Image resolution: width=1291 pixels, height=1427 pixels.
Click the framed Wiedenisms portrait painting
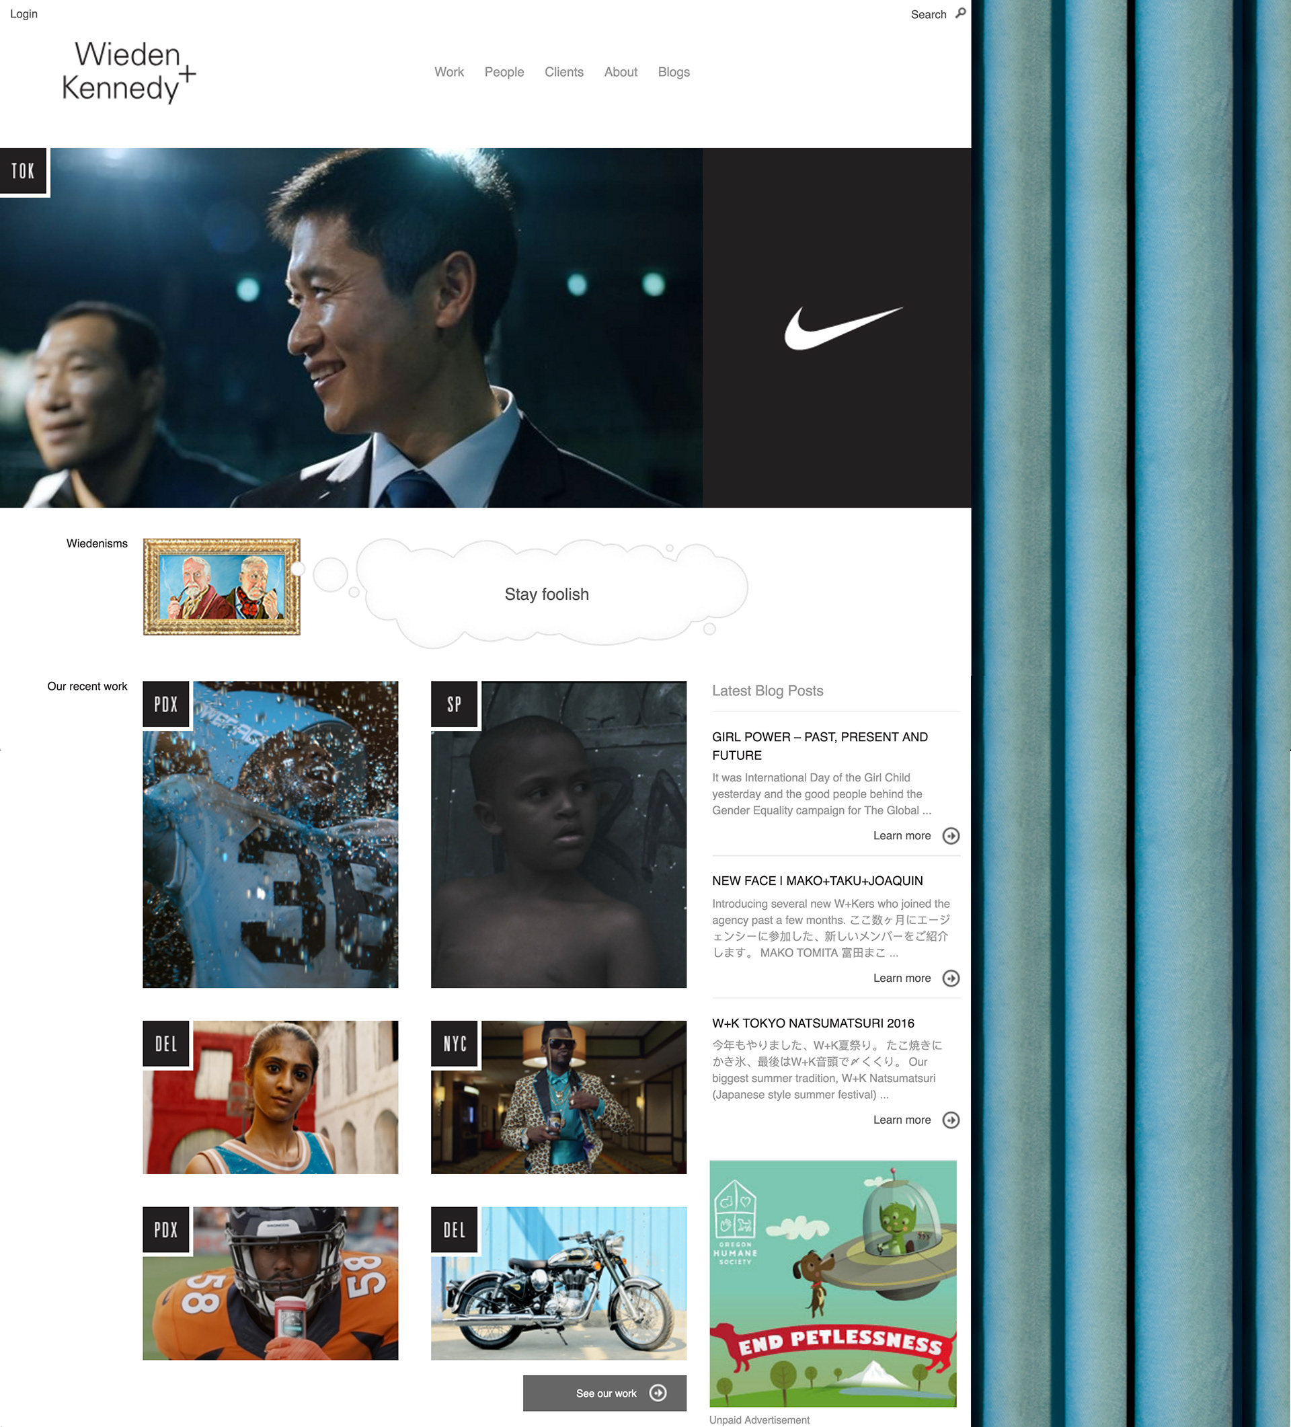pos(221,586)
